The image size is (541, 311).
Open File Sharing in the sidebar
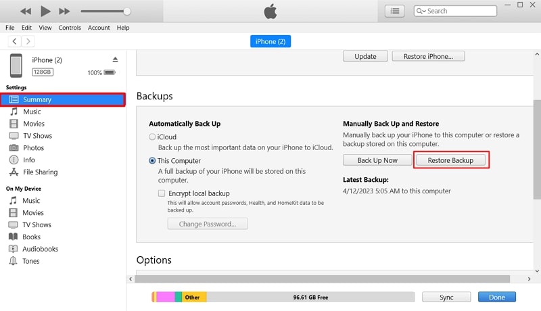point(39,172)
